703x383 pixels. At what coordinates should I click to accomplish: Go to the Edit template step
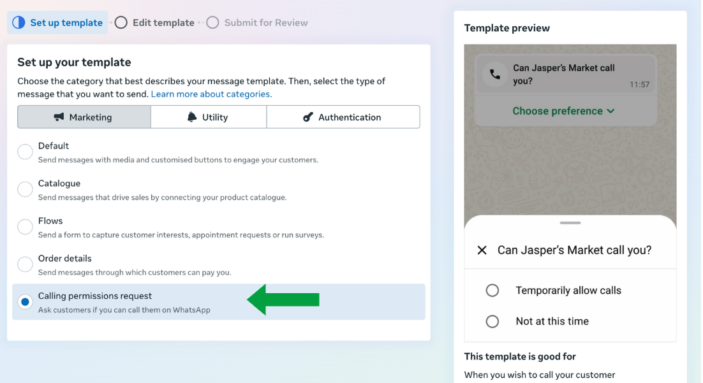tap(154, 22)
